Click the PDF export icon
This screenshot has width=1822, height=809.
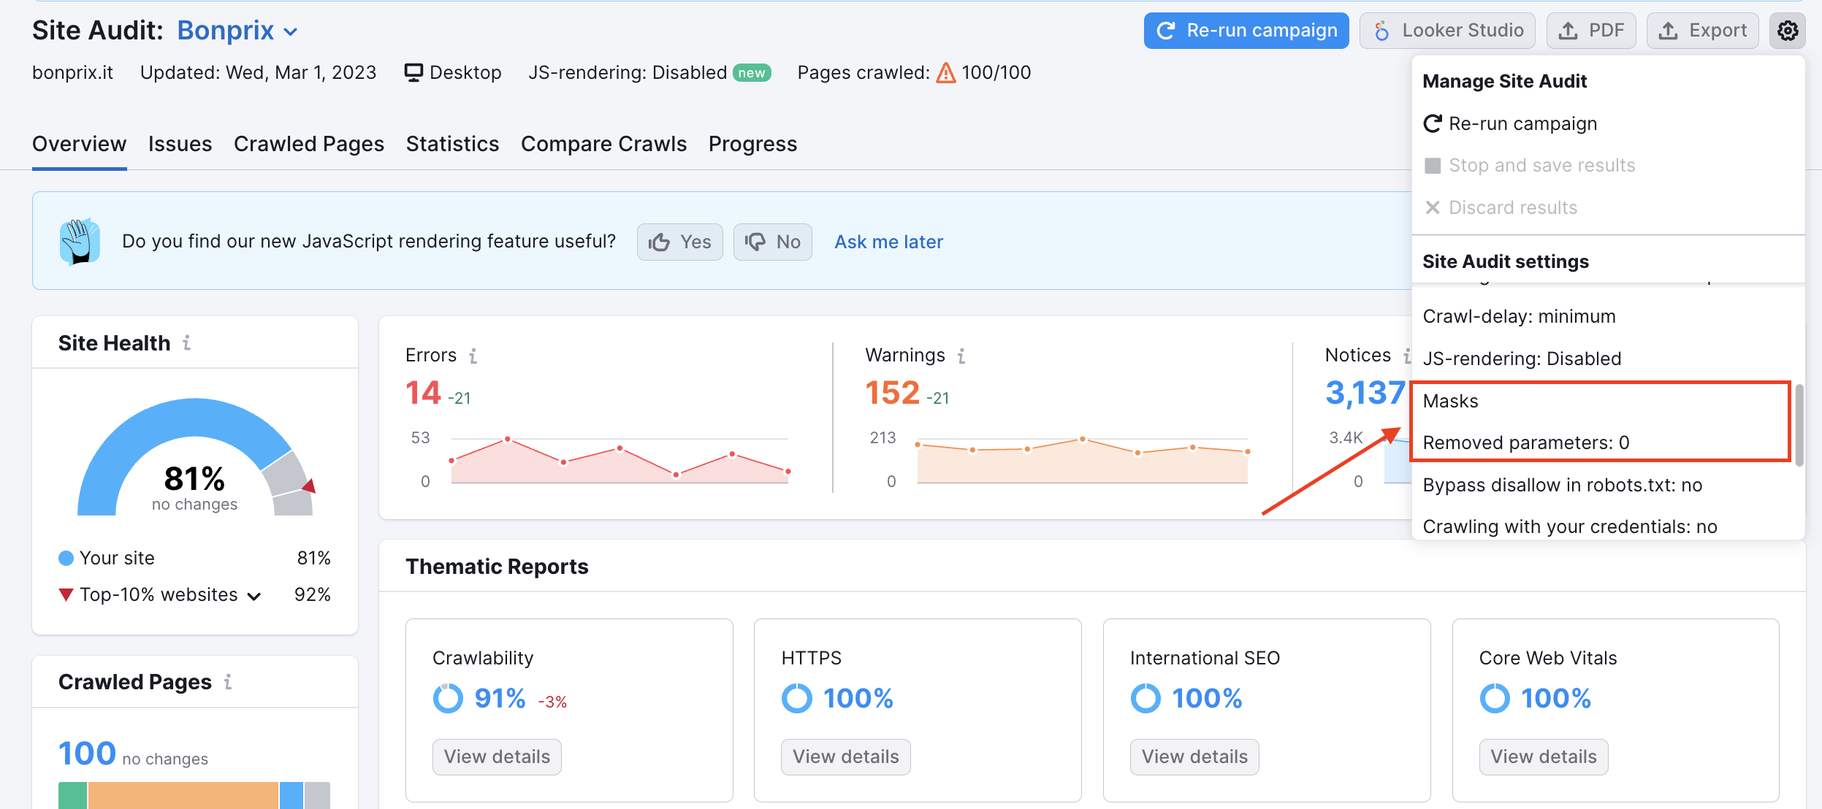tap(1569, 30)
